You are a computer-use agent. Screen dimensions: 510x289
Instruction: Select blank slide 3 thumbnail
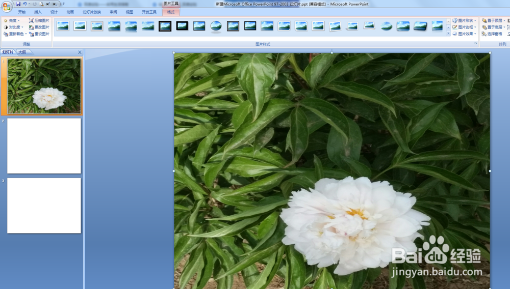pos(44,206)
